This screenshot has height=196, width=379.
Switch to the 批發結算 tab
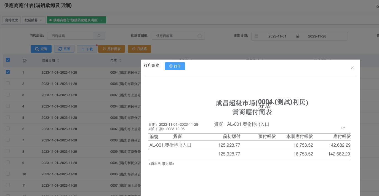[x=31, y=20]
